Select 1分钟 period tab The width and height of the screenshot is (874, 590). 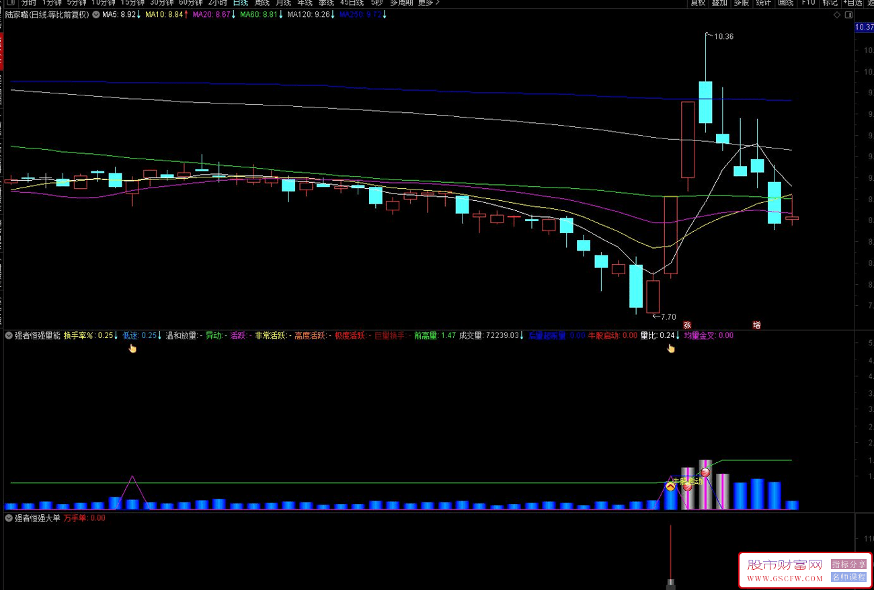tap(52, 3)
